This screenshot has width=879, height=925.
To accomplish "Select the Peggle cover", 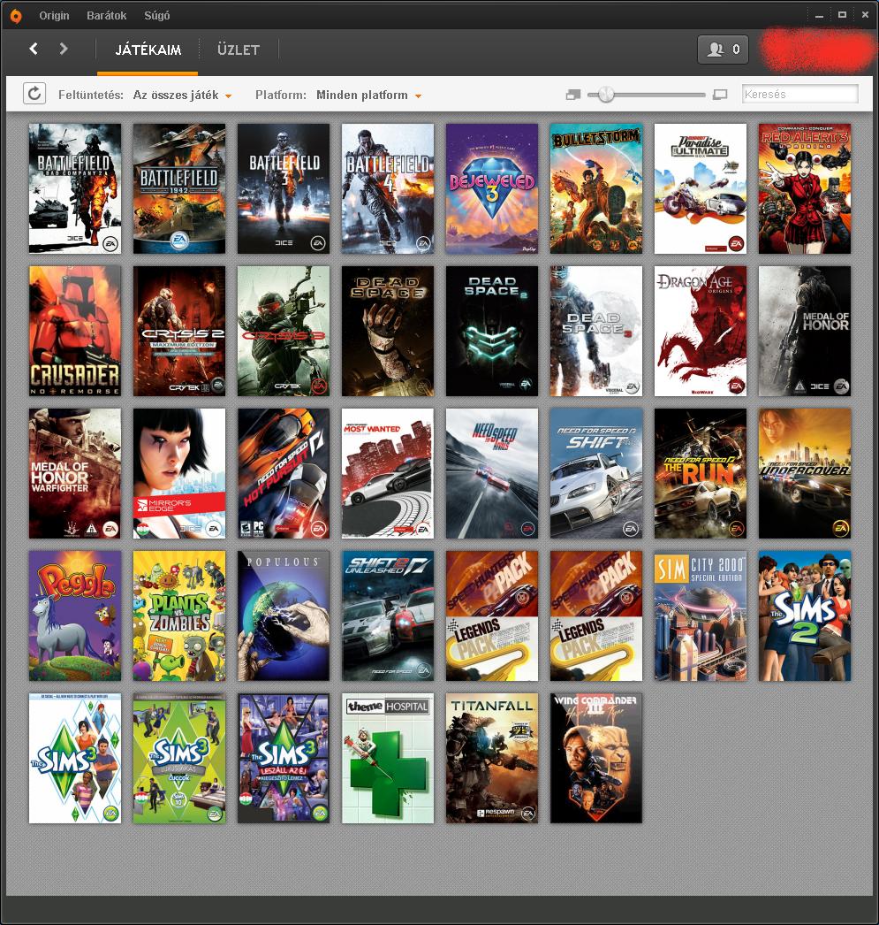I will coord(75,615).
